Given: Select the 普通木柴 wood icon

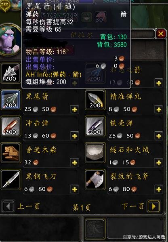Looking at the screenshot, I should tap(10, 153).
